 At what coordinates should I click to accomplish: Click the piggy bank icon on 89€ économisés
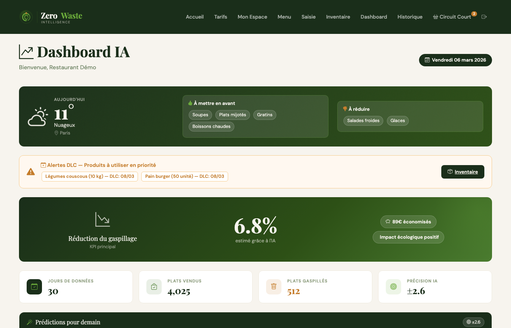[387, 222]
